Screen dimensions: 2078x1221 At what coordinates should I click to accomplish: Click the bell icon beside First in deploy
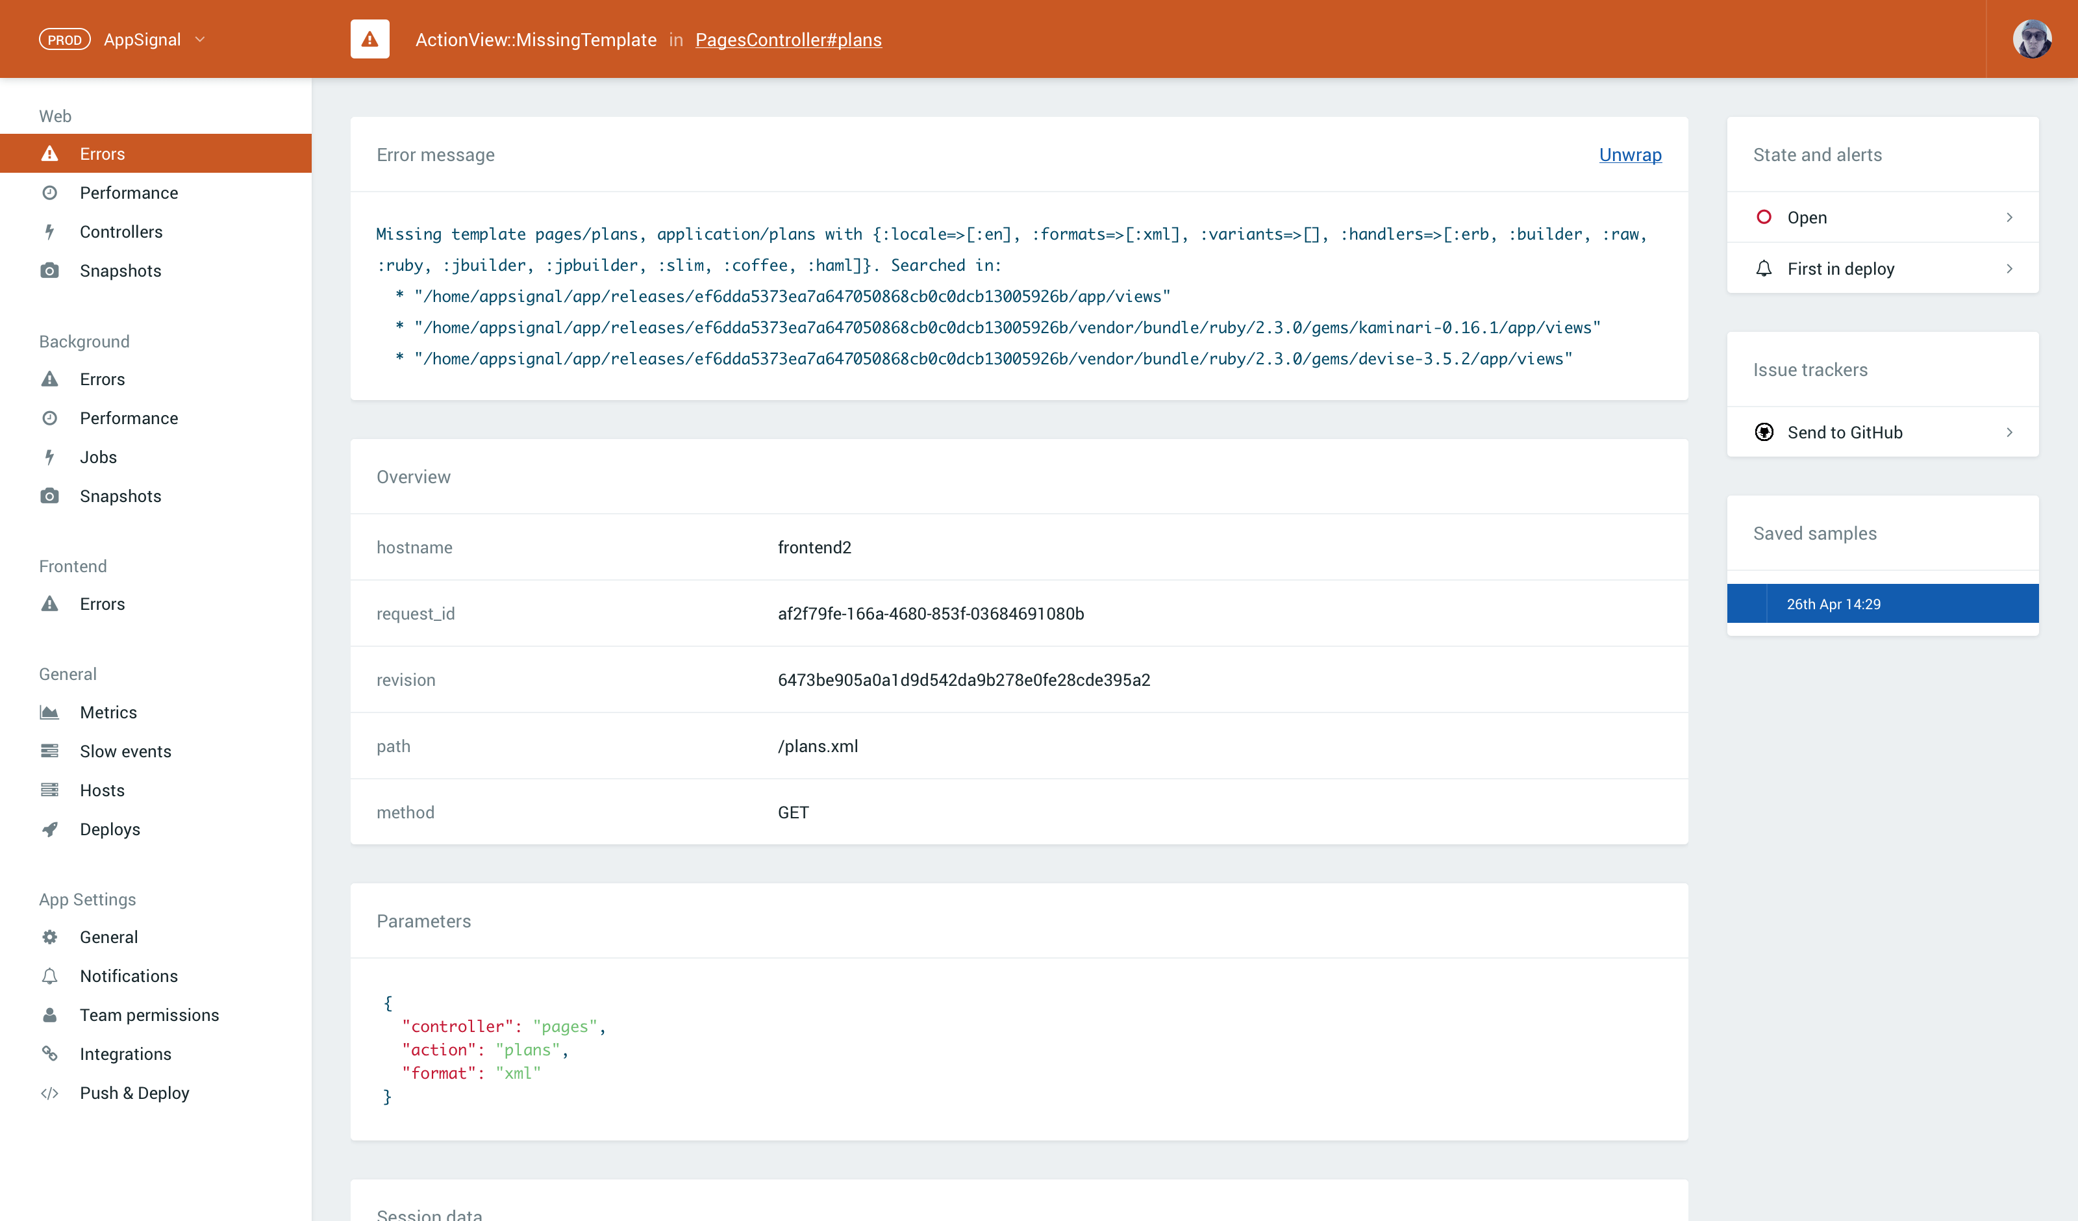pyautogui.click(x=1764, y=269)
